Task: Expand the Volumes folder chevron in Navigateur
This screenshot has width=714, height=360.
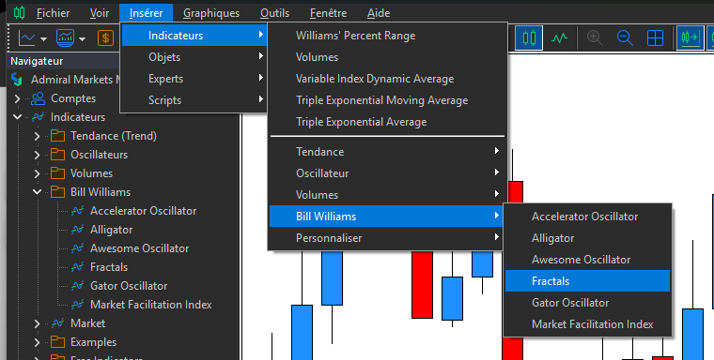Action: [x=38, y=173]
